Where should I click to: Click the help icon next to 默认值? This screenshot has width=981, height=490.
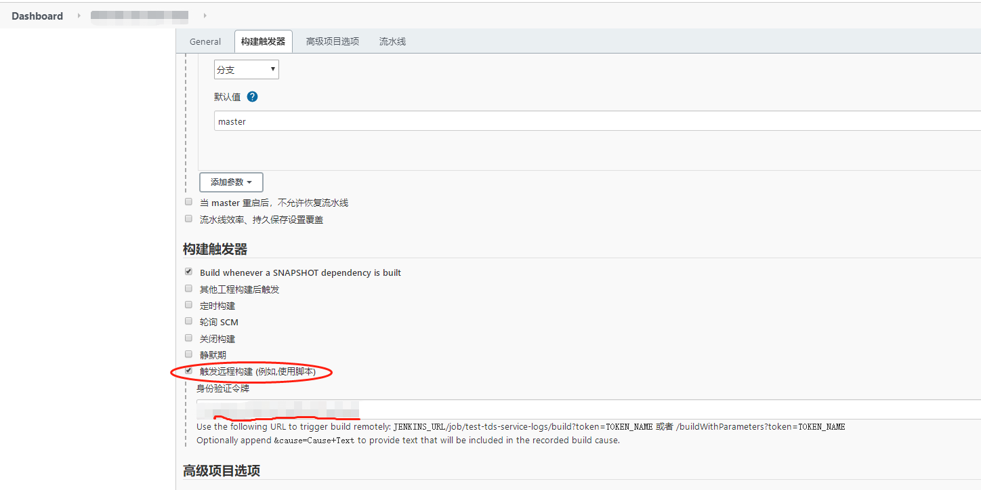pos(251,96)
